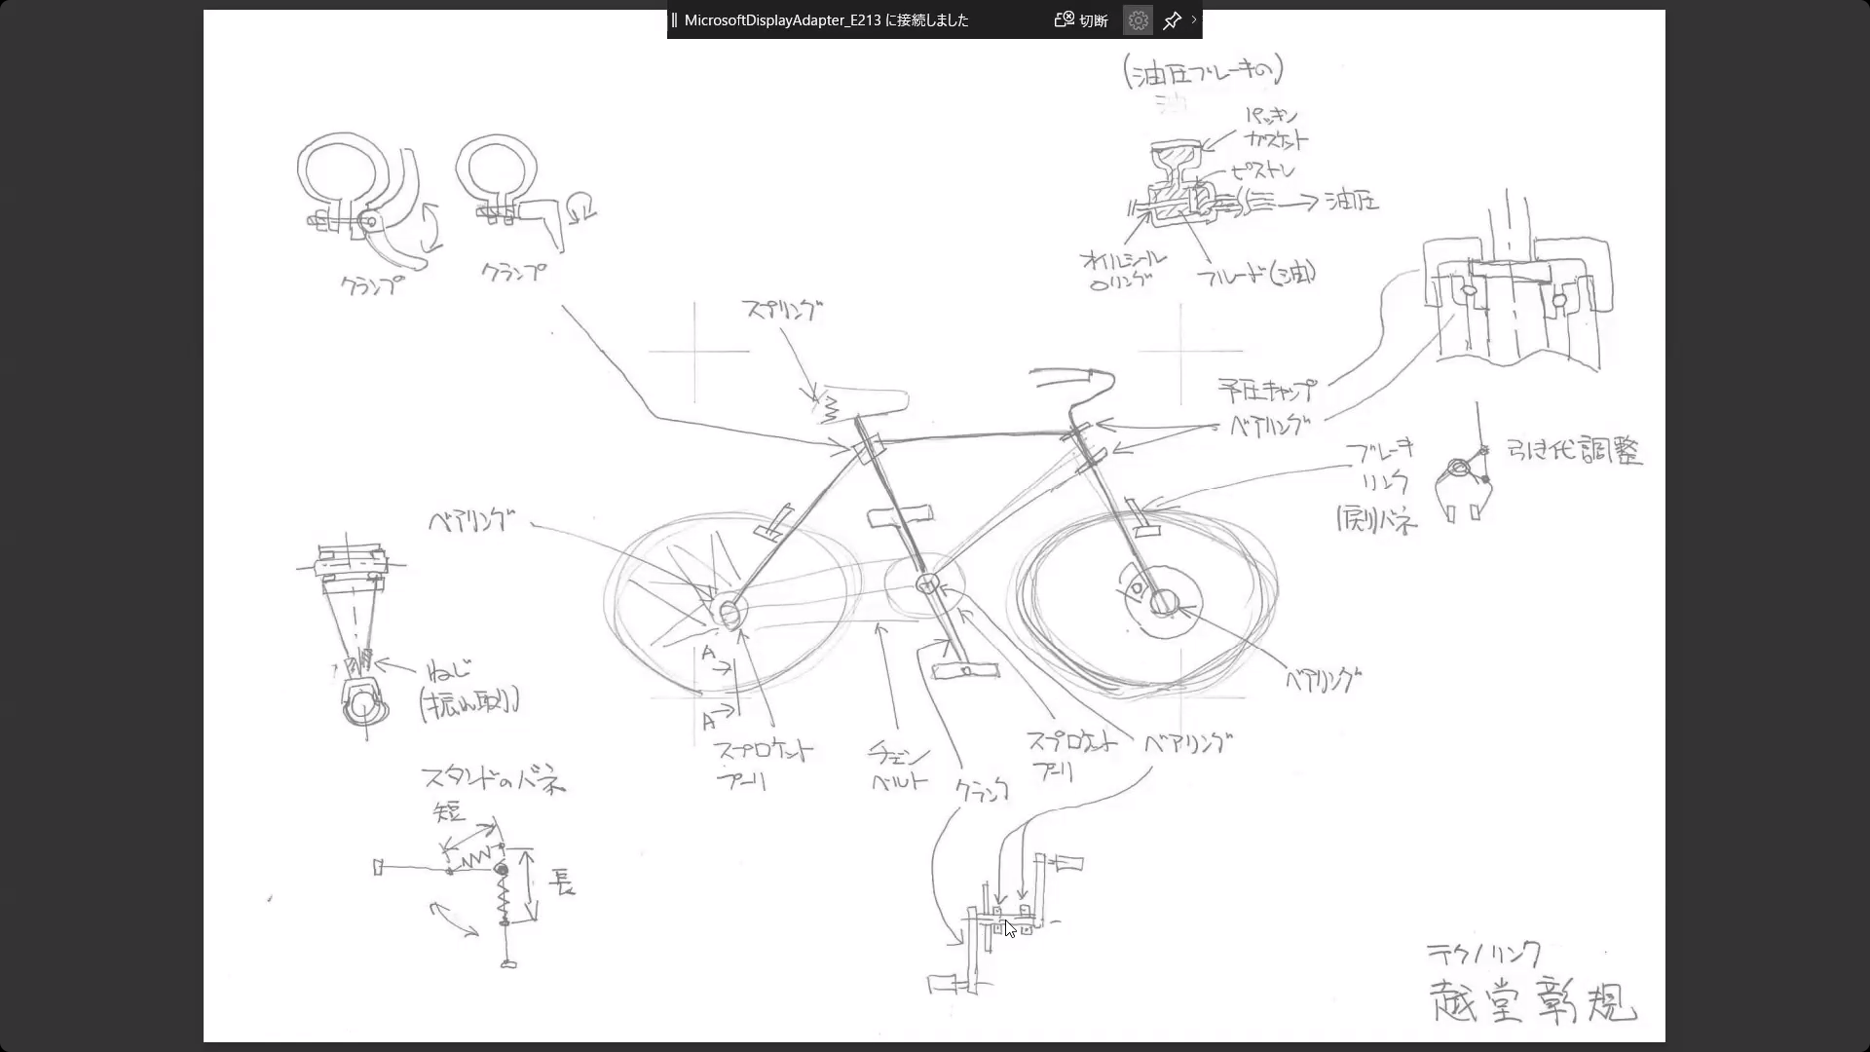This screenshot has height=1052, width=1870.
Task: Click the チェーン ベルト label
Action: pyautogui.click(x=899, y=767)
